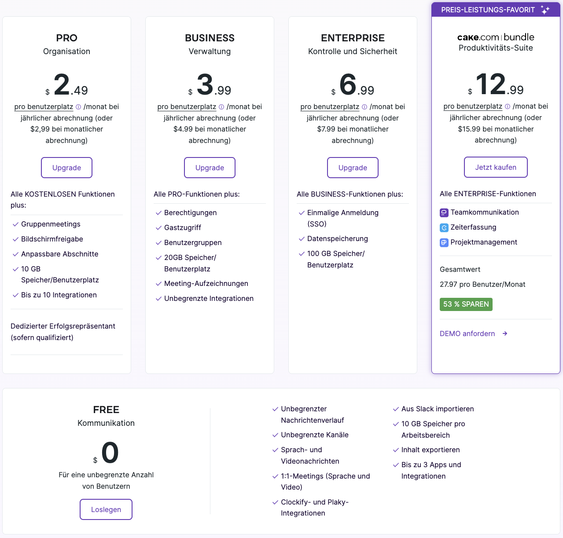Click the arrow icon beside DEMO anfordern
Viewport: 563px width, 538px height.
pos(504,333)
